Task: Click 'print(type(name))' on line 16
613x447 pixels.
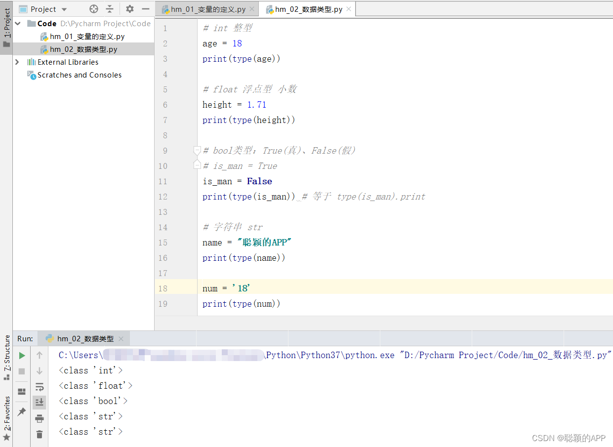Action: 244,258
